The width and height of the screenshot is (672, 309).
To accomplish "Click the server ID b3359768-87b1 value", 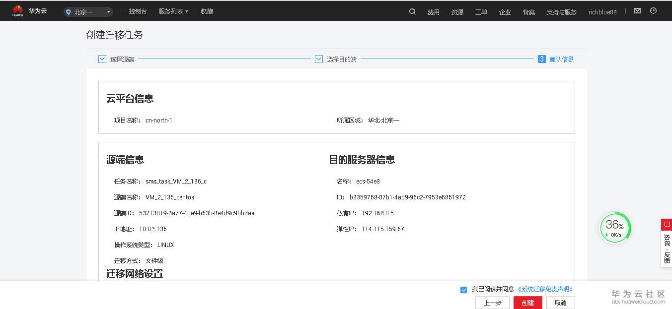I will pos(408,197).
